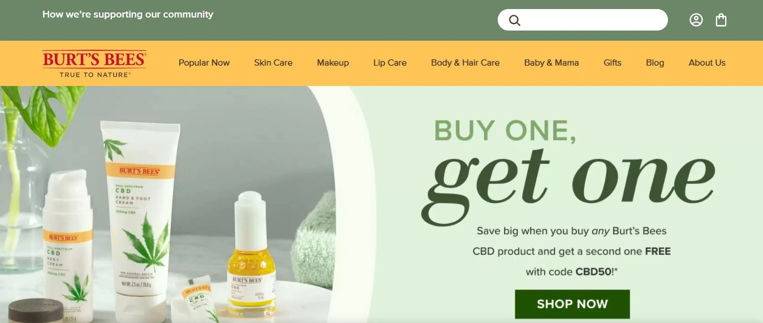Viewport: 763px width, 323px height.
Task: Click the SHOP NOW button
Action: 572,304
